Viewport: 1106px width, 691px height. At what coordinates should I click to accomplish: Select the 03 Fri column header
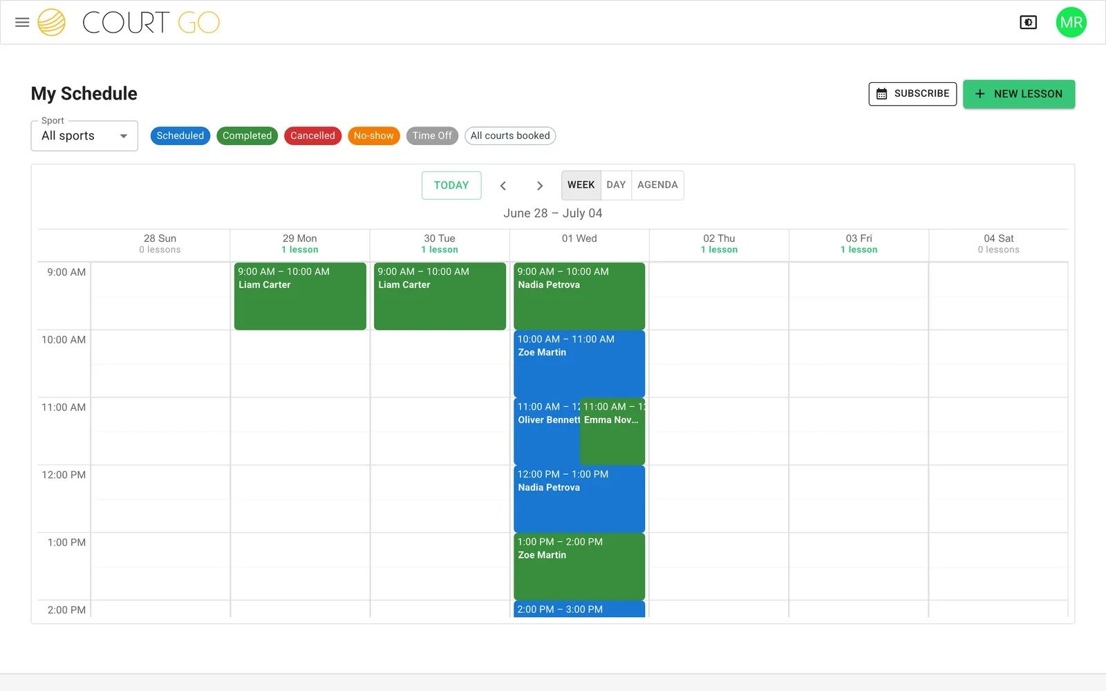click(859, 244)
